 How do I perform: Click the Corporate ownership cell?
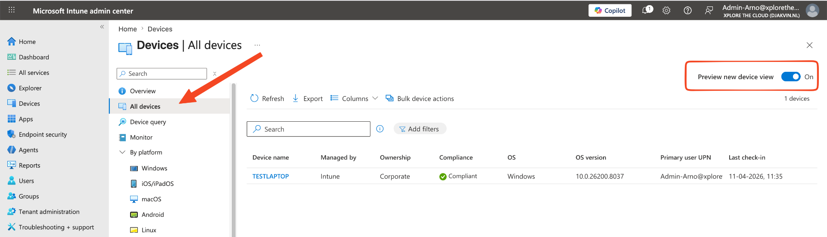coord(395,176)
